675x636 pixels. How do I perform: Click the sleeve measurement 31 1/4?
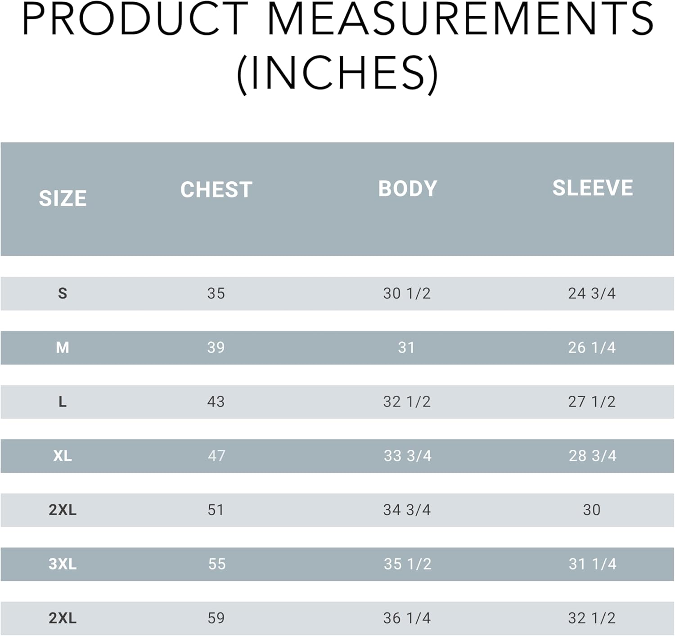[592, 564]
